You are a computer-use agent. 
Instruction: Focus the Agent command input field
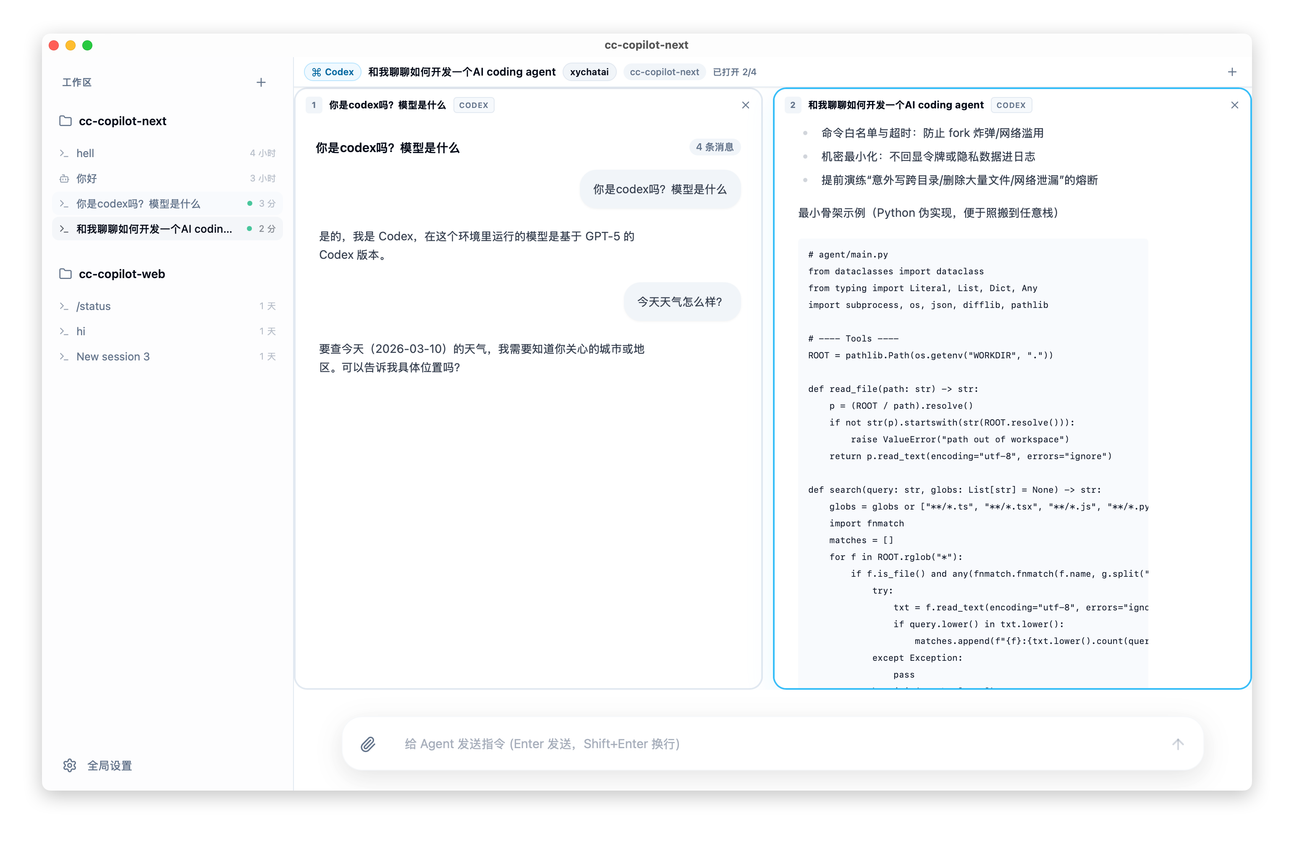coord(761,744)
